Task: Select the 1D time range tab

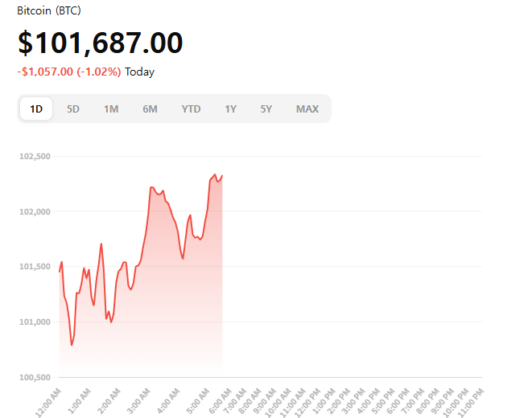Action: point(36,109)
